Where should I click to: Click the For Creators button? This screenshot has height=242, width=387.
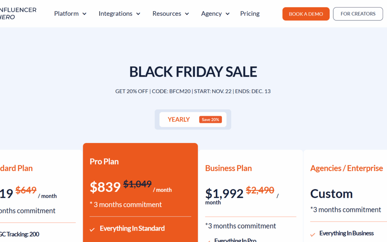pyautogui.click(x=358, y=14)
